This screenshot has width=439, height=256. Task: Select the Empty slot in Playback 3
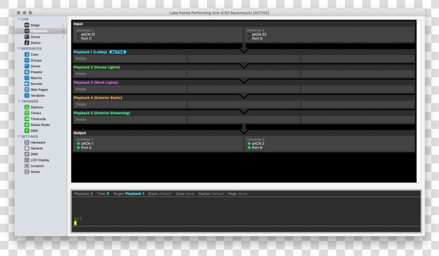[x=130, y=89]
